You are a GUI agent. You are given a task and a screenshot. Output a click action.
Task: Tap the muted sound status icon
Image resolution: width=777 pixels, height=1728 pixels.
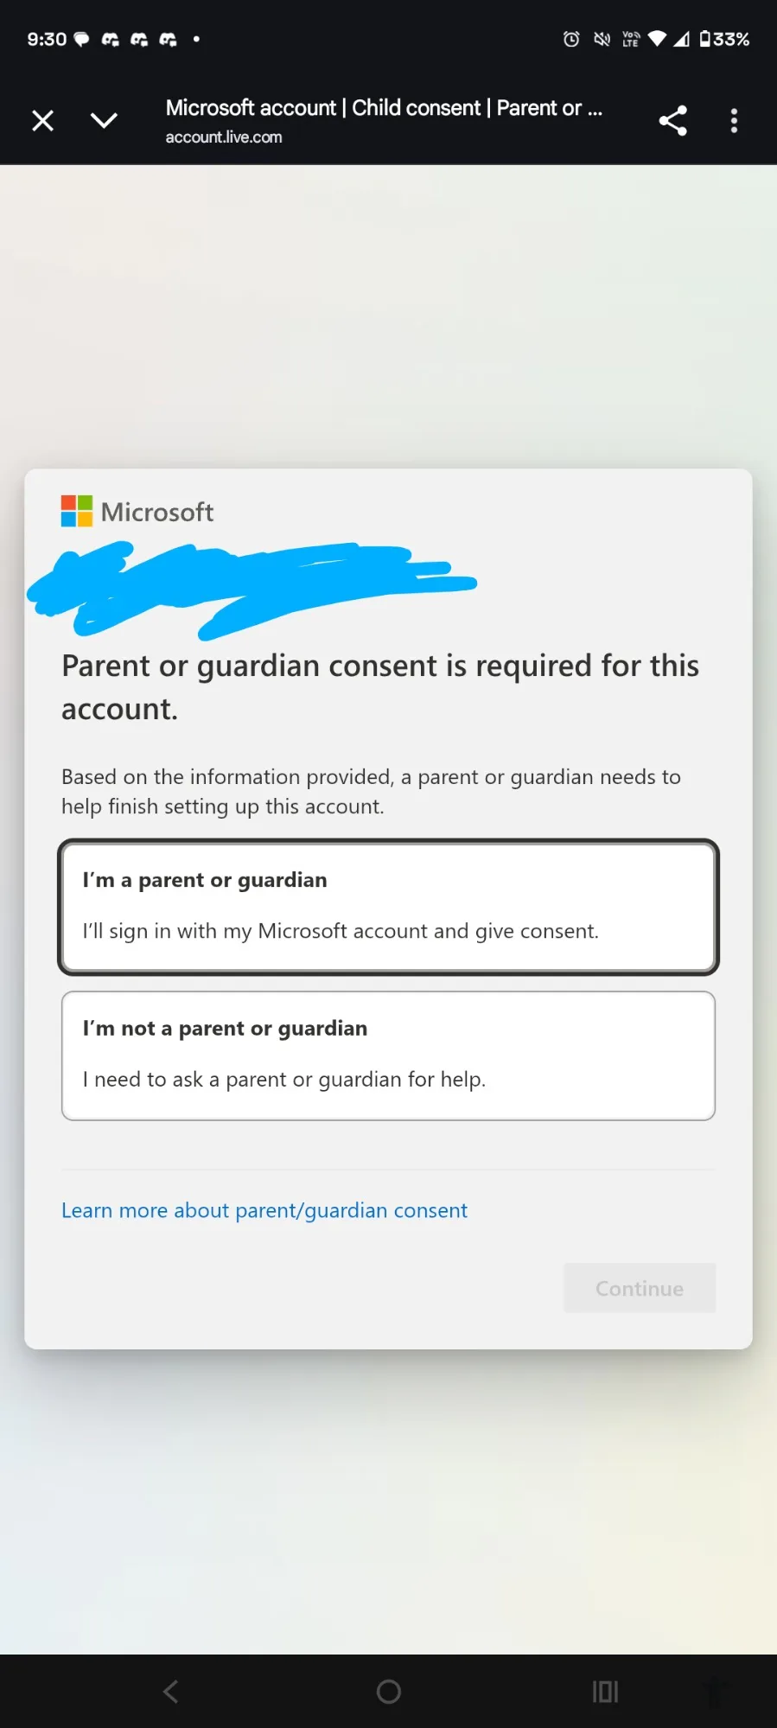click(x=602, y=39)
